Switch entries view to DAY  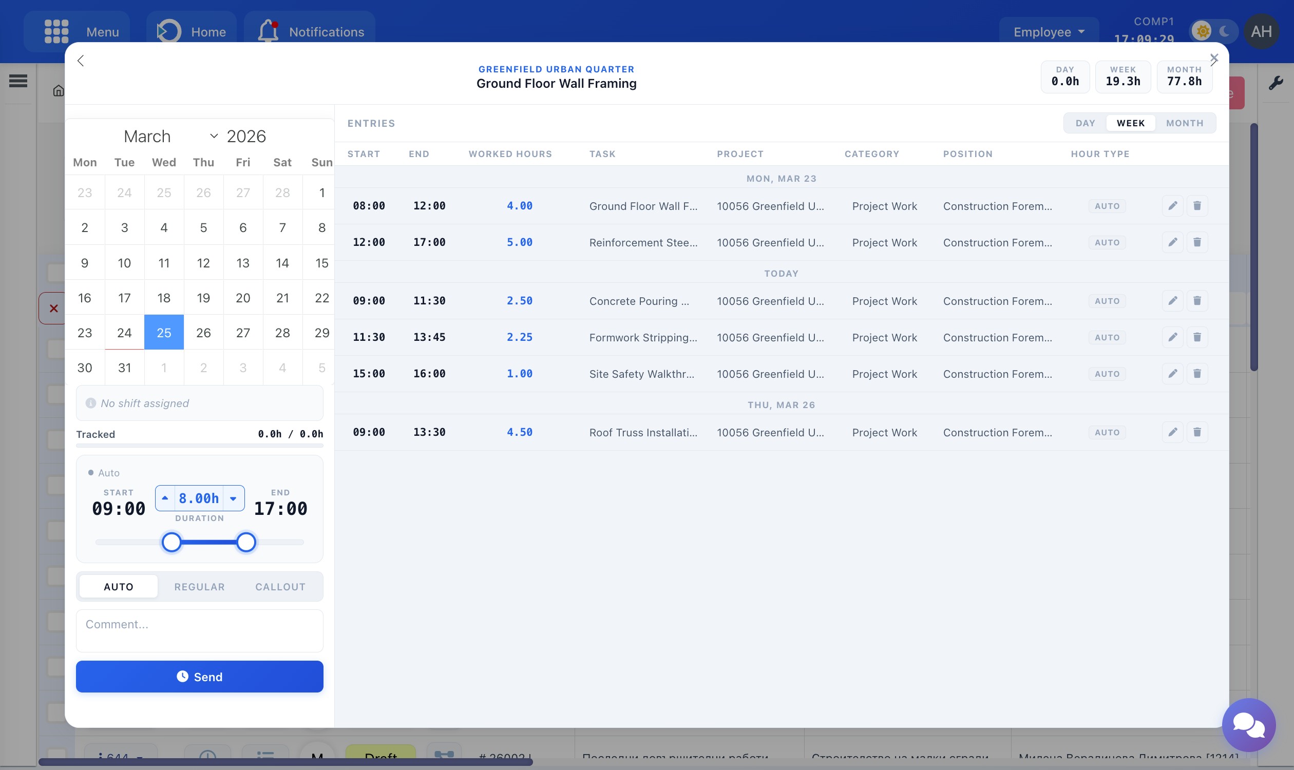[1085, 123]
